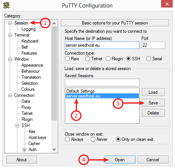Click the Delete session button
This screenshot has width=175, height=168.
tap(153, 113)
